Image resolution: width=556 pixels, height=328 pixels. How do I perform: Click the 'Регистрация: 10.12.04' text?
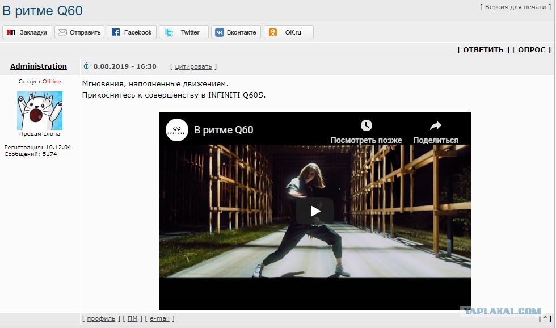37,147
